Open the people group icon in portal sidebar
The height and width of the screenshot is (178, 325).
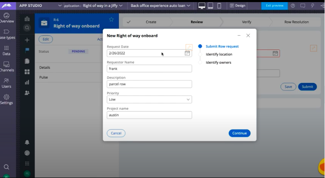coord(27,93)
